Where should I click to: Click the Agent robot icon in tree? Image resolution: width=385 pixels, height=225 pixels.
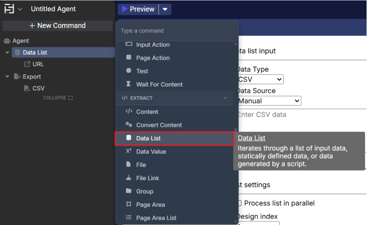click(7, 41)
